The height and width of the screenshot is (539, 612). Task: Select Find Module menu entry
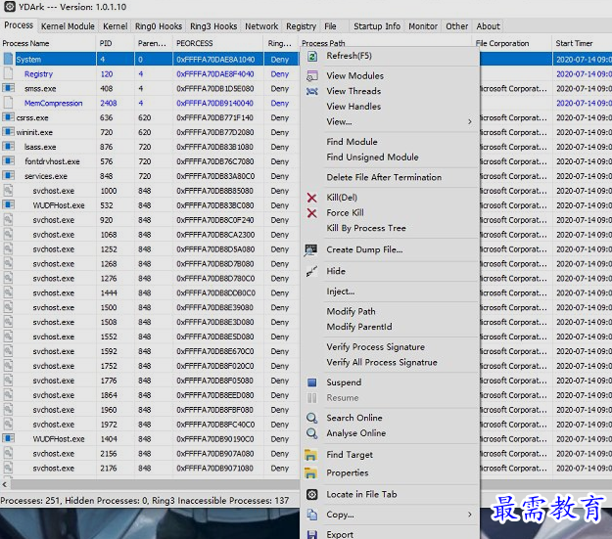tap(353, 142)
